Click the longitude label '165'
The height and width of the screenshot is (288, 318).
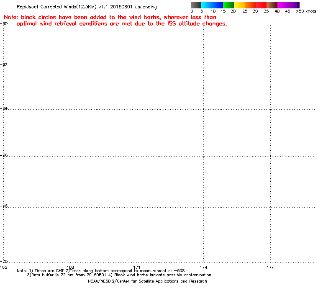coord(4,267)
